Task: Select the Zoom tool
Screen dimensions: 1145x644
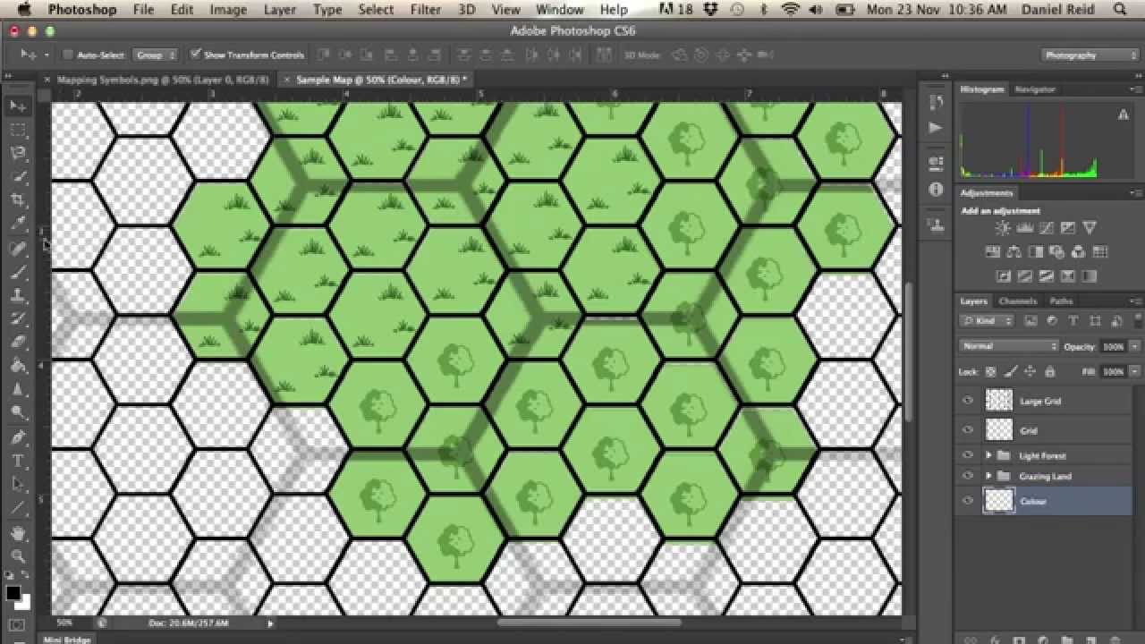Action: [x=19, y=556]
